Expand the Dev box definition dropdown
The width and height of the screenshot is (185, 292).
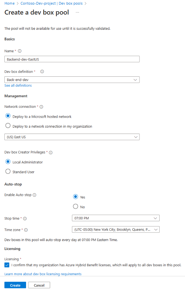coord(72,80)
